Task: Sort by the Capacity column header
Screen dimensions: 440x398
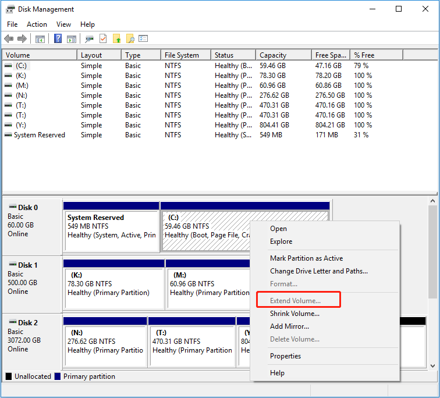Action: point(272,55)
